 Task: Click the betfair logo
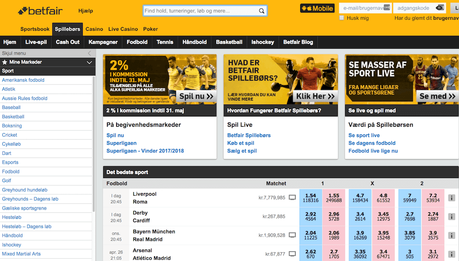[x=40, y=11]
